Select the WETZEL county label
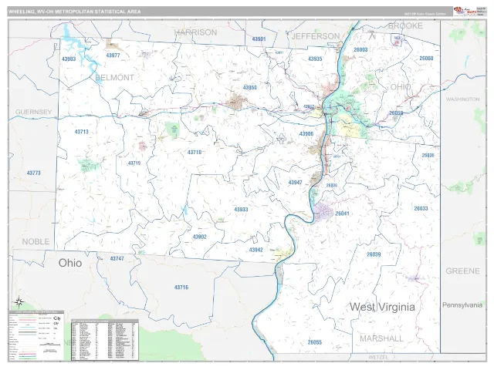The width and height of the screenshot is (494, 370). point(378,357)
